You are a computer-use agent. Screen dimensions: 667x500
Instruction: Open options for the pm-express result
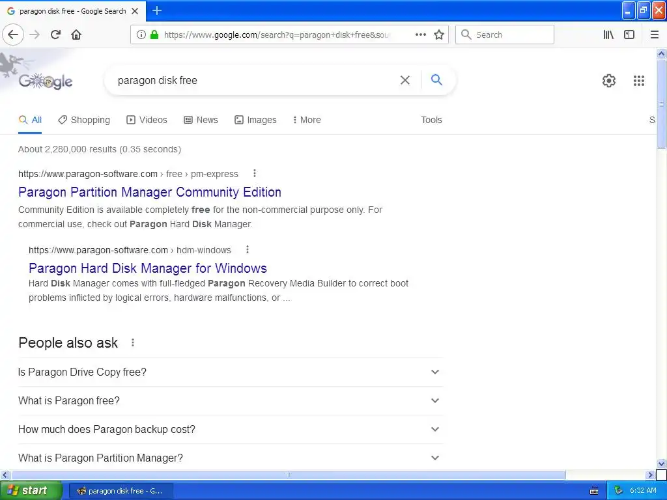click(x=255, y=173)
